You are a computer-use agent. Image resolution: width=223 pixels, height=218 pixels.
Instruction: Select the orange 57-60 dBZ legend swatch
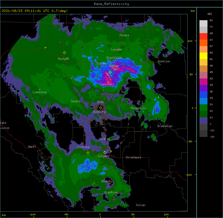203,43
